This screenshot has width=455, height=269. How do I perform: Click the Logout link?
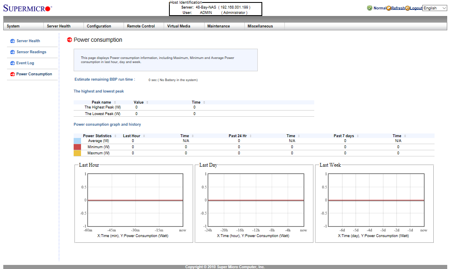pyautogui.click(x=416, y=8)
